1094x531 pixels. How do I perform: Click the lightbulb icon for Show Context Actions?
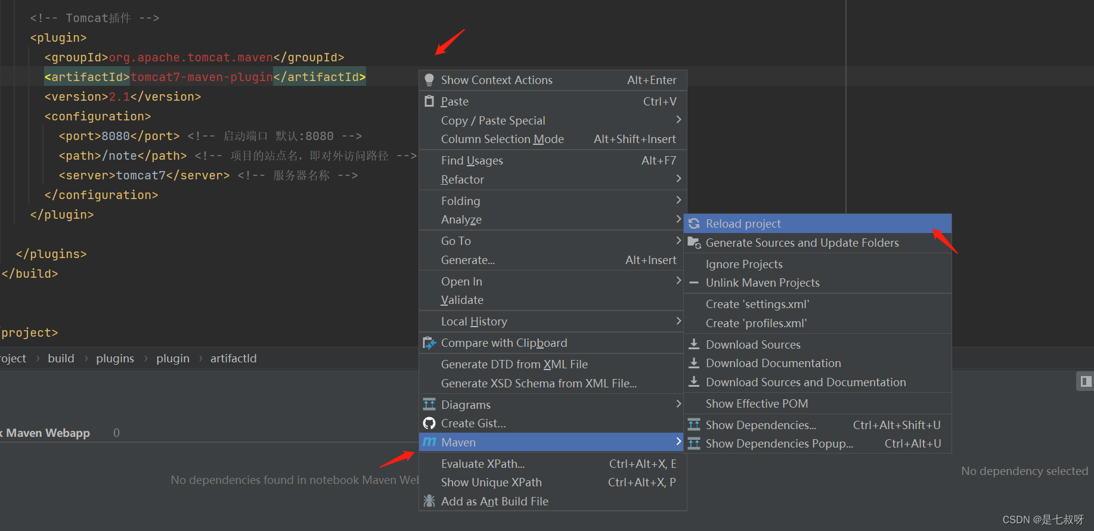(429, 80)
